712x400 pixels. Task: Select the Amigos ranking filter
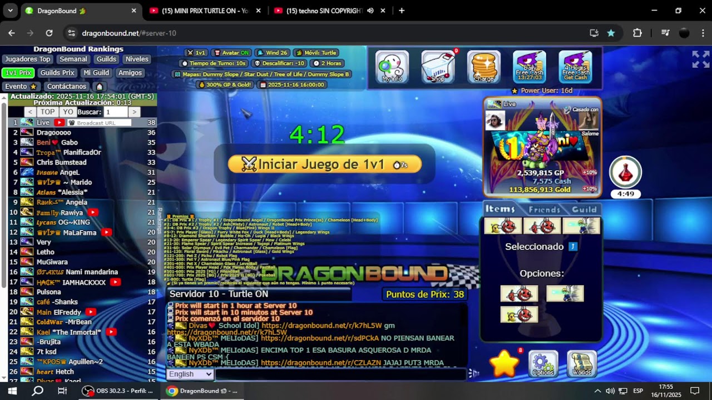coord(130,73)
